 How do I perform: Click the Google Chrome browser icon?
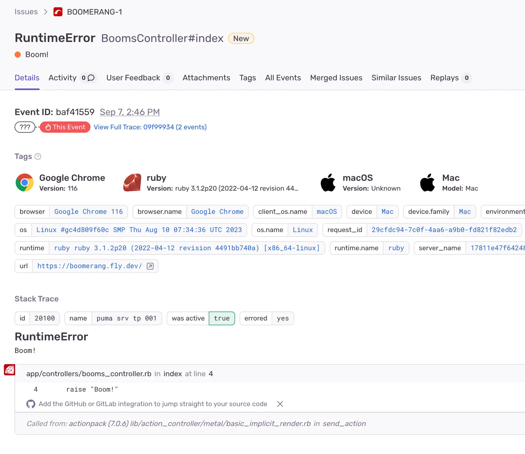pos(25,182)
